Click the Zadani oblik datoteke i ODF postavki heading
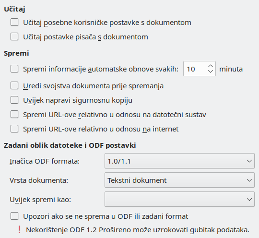 tap(70, 145)
